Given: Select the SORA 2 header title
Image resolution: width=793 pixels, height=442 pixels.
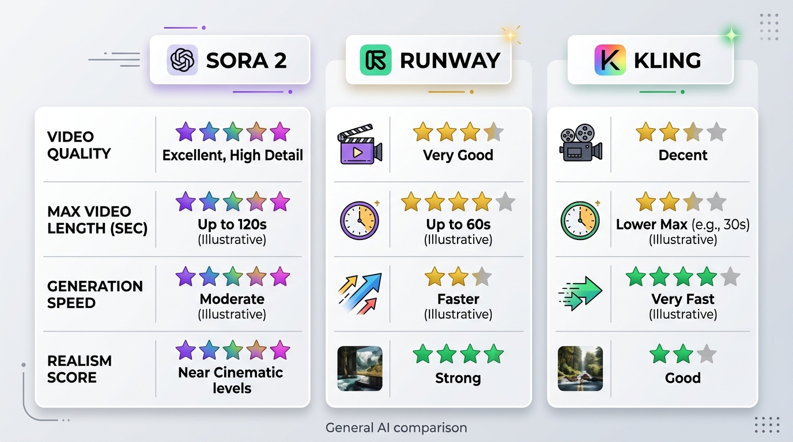Looking at the screenshot, I should point(246,60).
